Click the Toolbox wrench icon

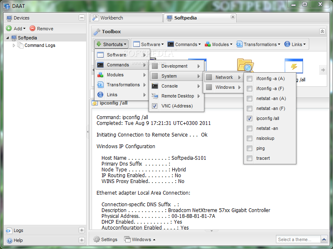pos(97,32)
